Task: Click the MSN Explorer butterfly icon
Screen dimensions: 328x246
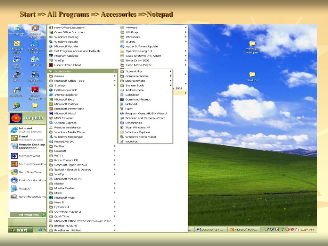Action: 51,118
